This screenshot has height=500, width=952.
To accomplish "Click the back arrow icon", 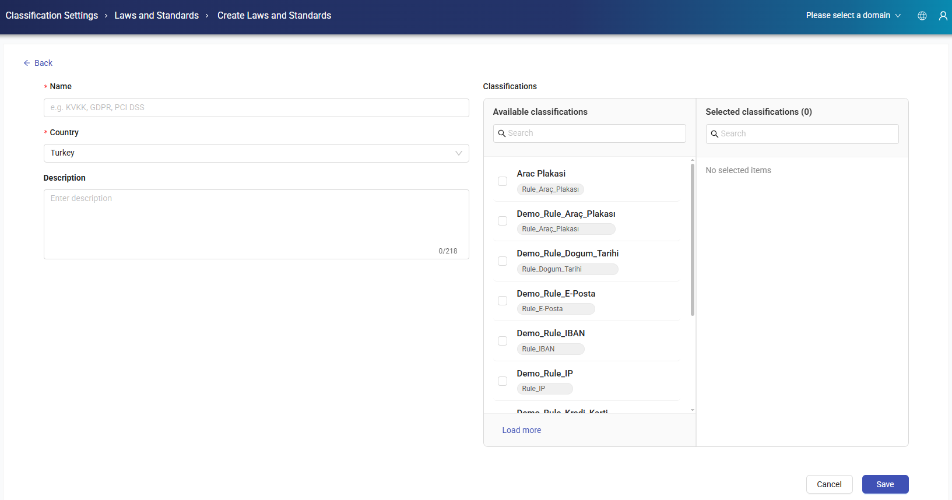I will click(27, 63).
